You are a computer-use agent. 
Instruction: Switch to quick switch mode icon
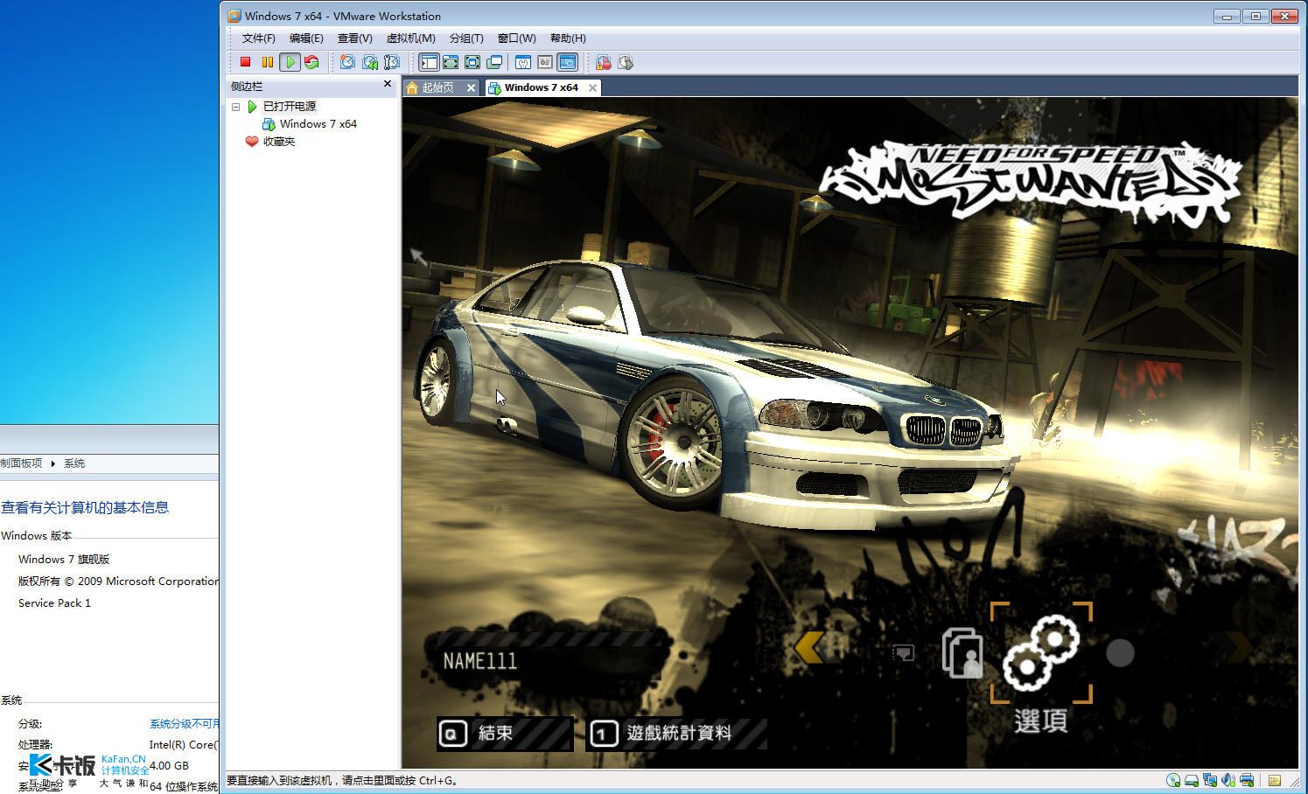click(x=451, y=62)
